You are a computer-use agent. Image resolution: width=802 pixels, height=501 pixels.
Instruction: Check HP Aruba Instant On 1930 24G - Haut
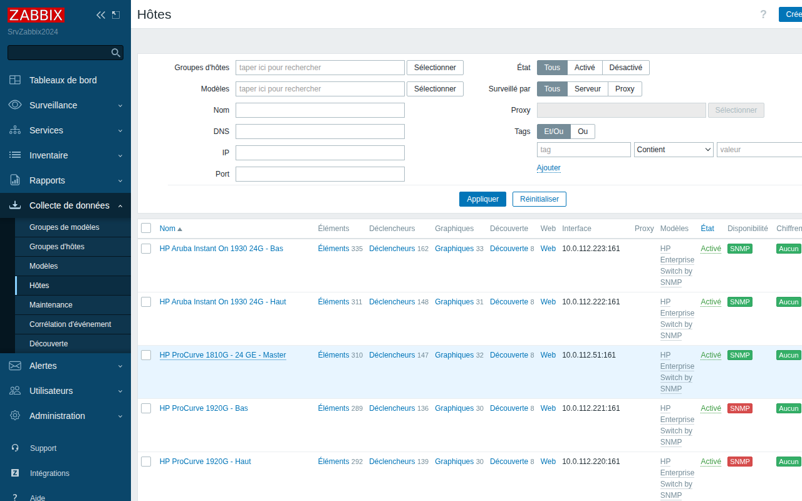146,302
